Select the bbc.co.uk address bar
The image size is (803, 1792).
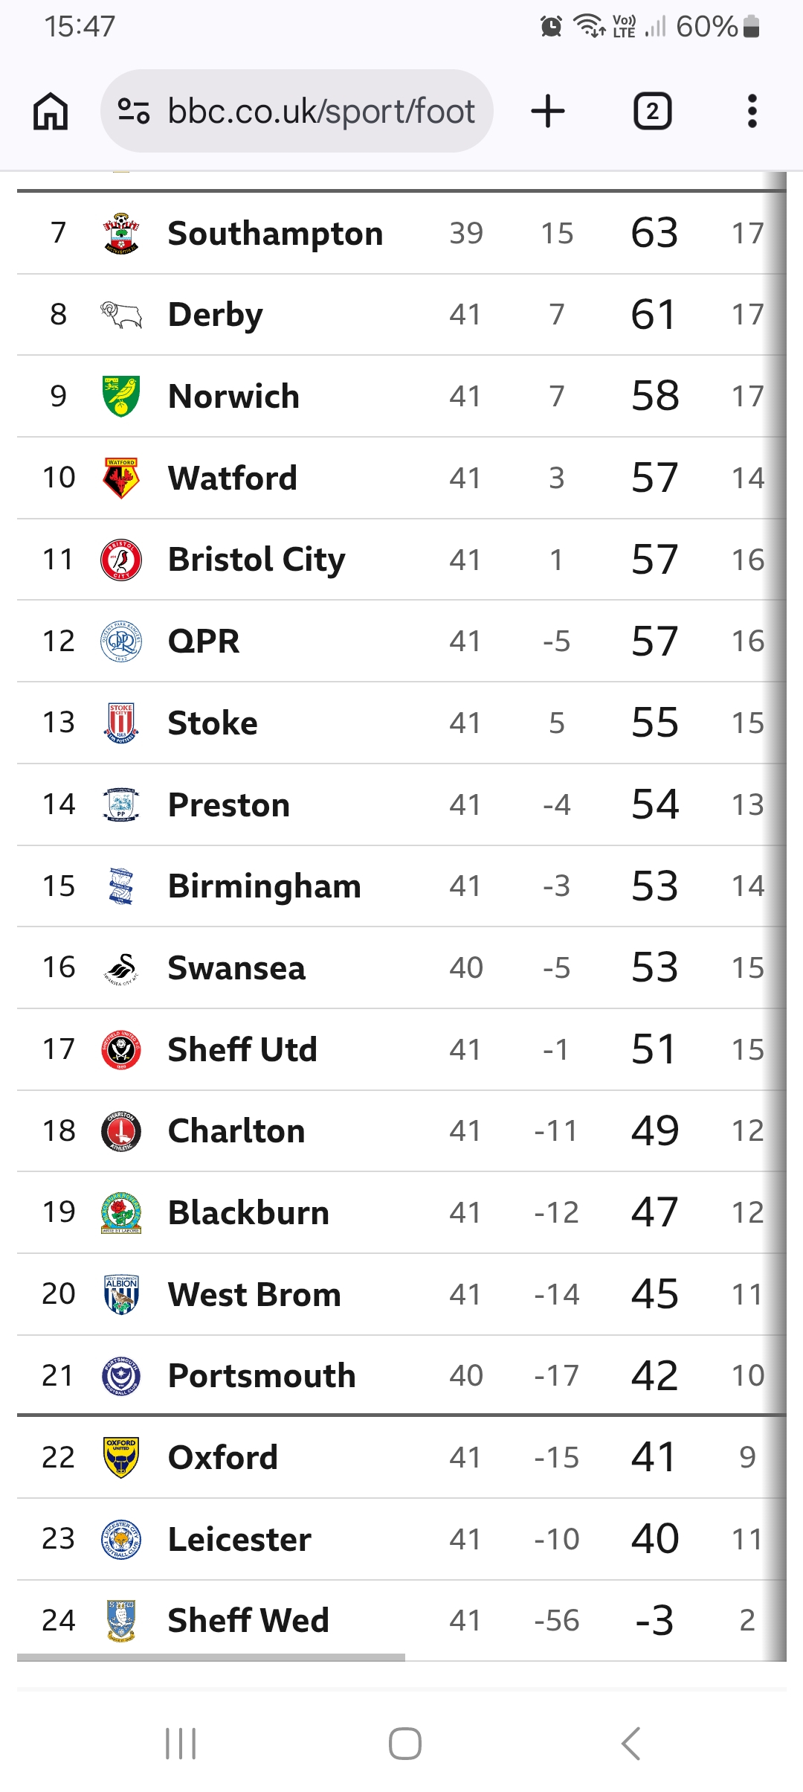pyautogui.click(x=297, y=112)
